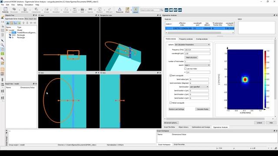Click the search online help field
The width and height of the screenshot is (278, 156).
150,10
